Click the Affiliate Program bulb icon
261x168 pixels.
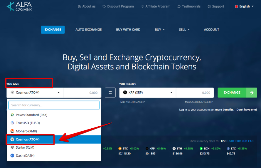click(142, 6)
